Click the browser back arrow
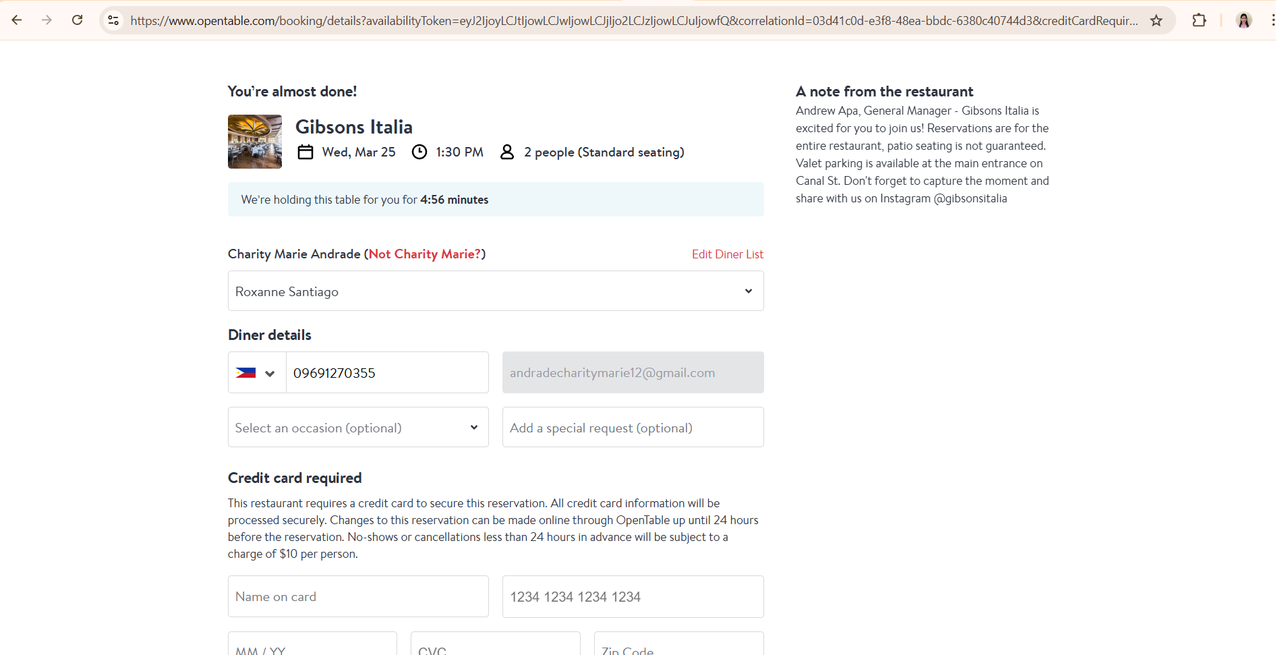The width and height of the screenshot is (1276, 655). point(17,20)
